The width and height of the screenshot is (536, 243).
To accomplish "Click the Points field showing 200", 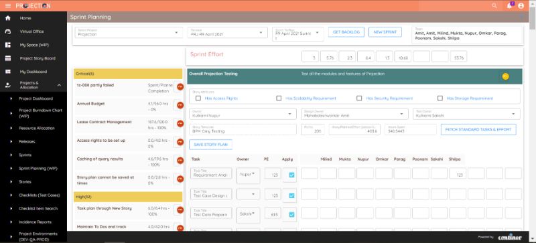I will [313, 129].
